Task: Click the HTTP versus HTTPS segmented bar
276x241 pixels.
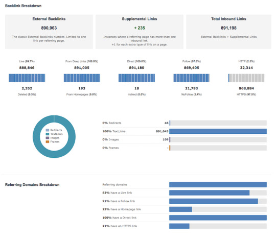Action: click(246, 78)
